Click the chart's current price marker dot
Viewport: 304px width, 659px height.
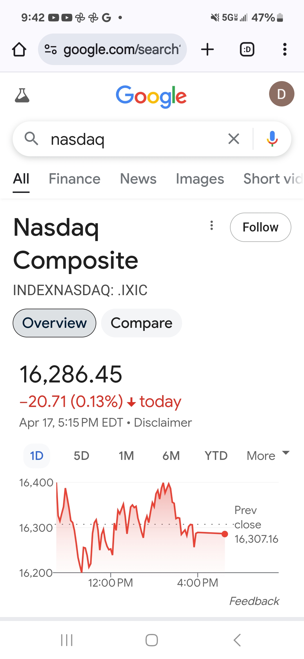pyautogui.click(x=225, y=534)
